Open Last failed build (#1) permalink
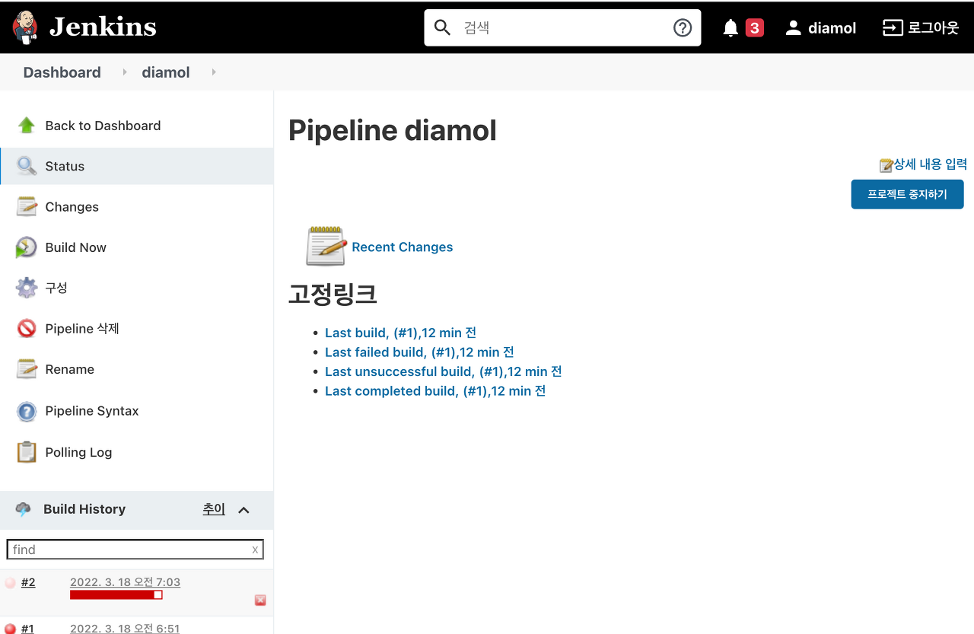Viewport: 974px width, 634px height. pyautogui.click(x=419, y=352)
